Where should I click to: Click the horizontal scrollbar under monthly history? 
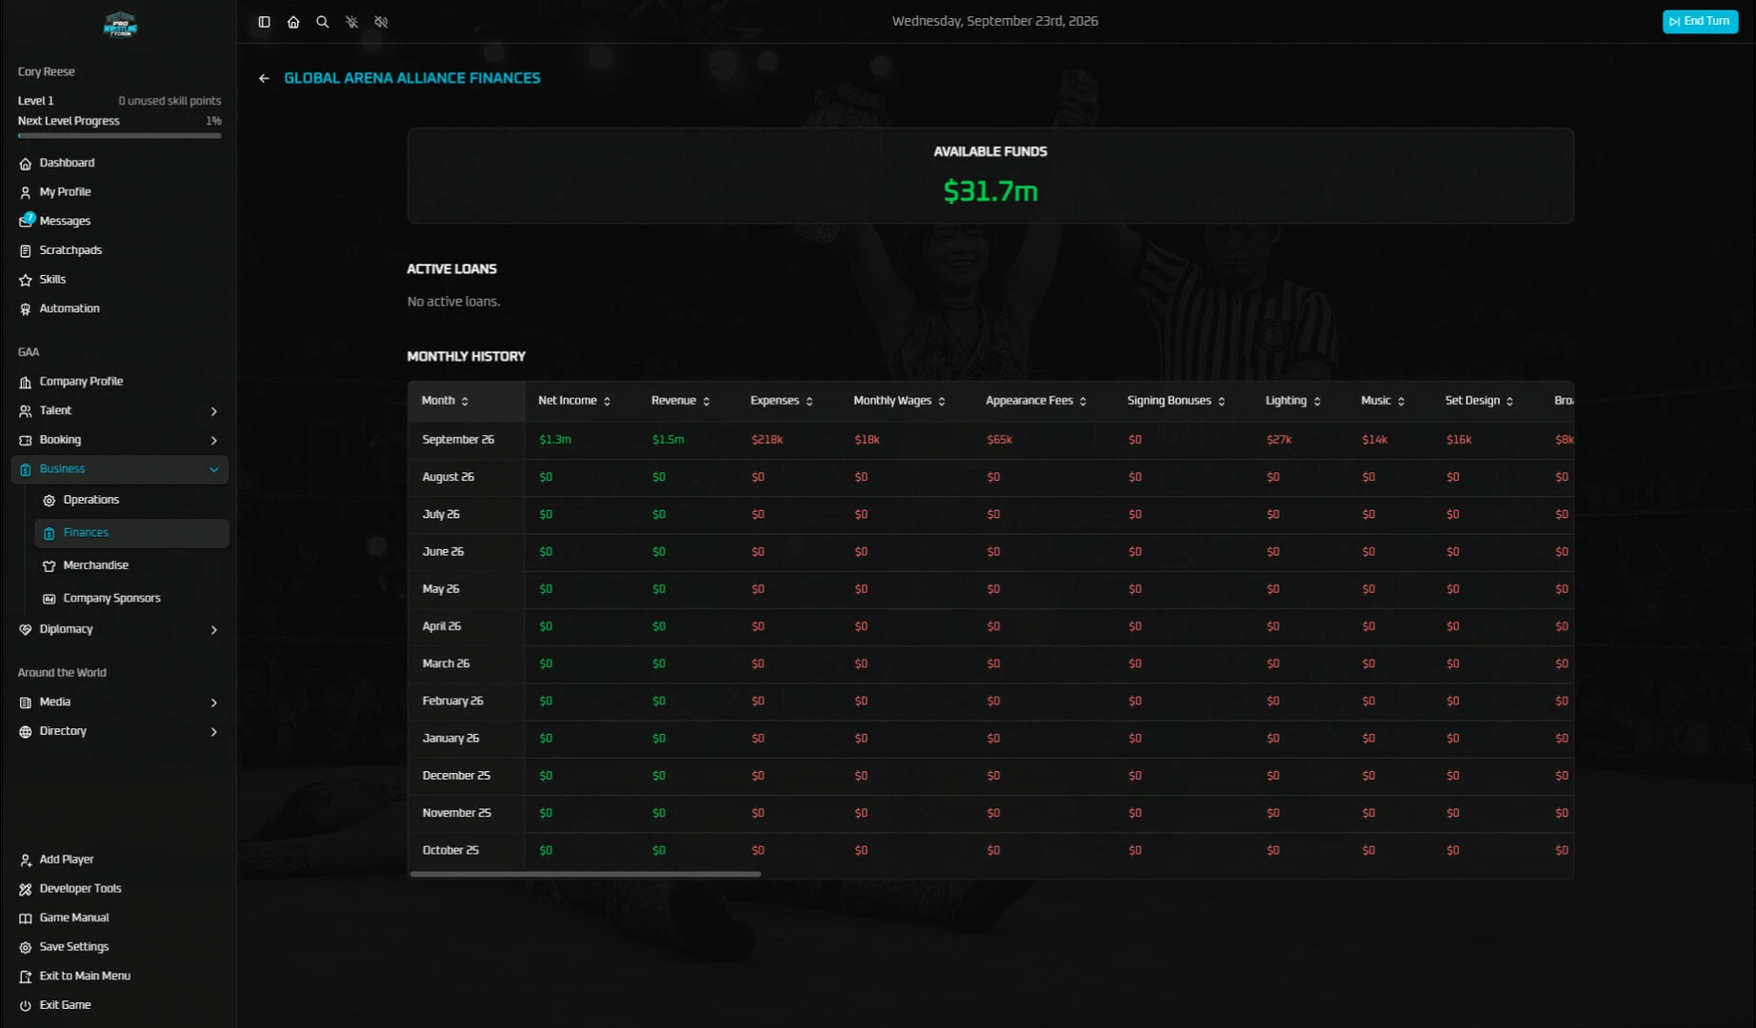586,874
